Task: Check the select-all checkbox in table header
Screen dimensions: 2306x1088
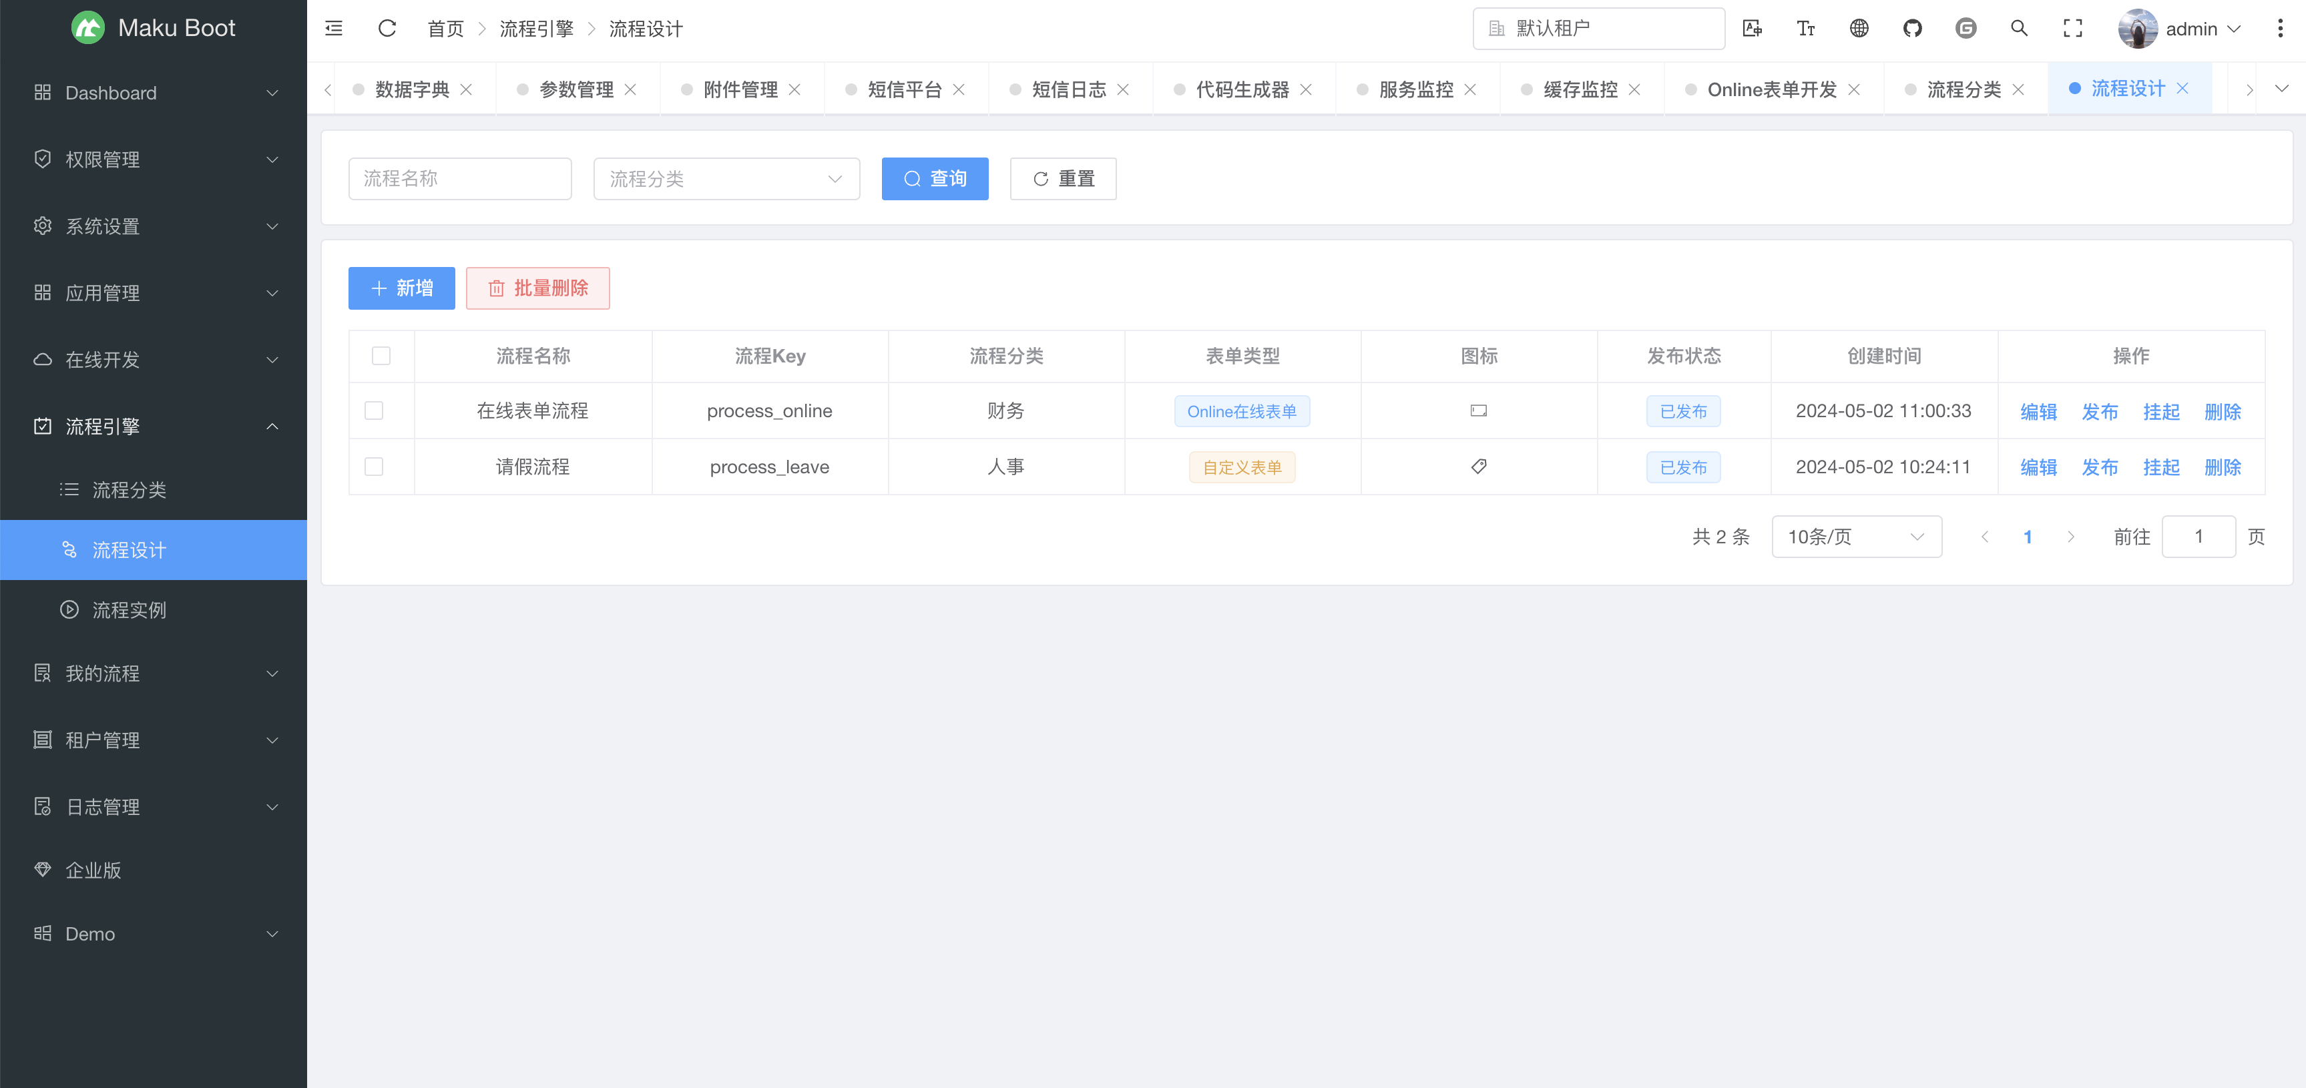Action: pyautogui.click(x=381, y=356)
